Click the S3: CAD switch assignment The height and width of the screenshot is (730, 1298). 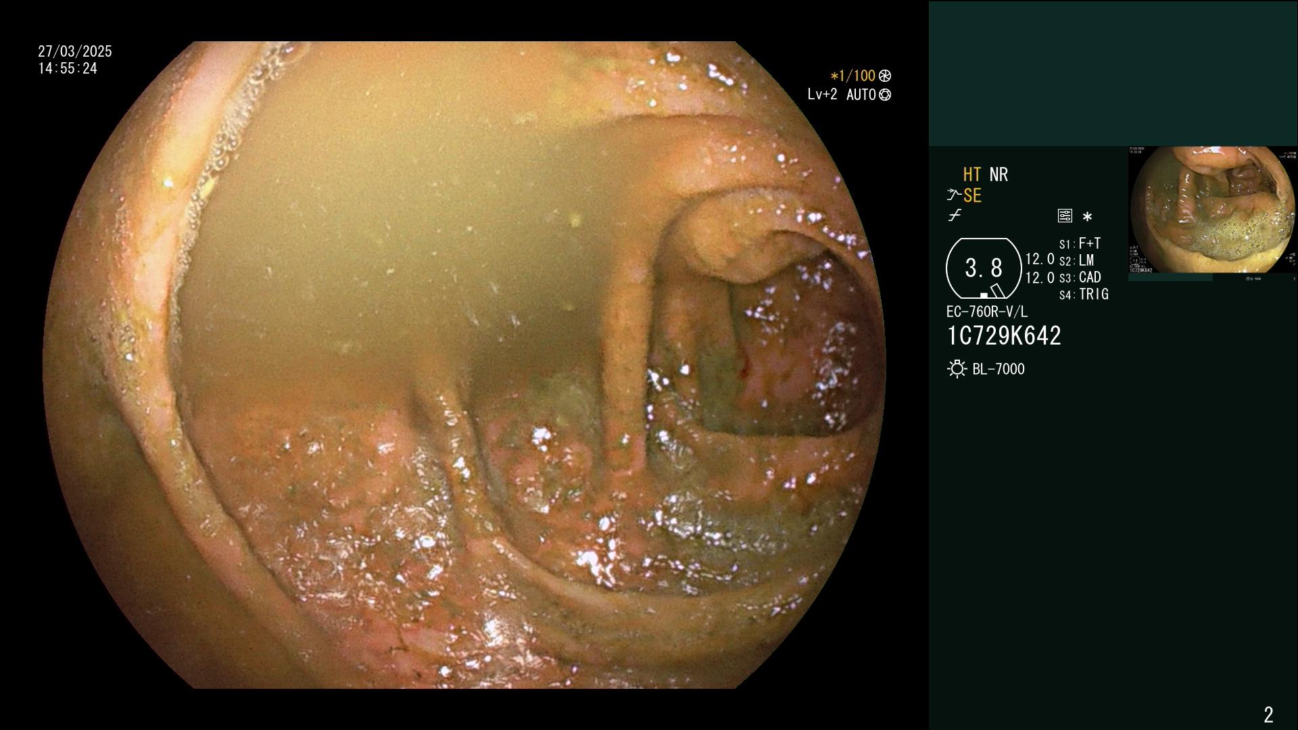point(1080,277)
